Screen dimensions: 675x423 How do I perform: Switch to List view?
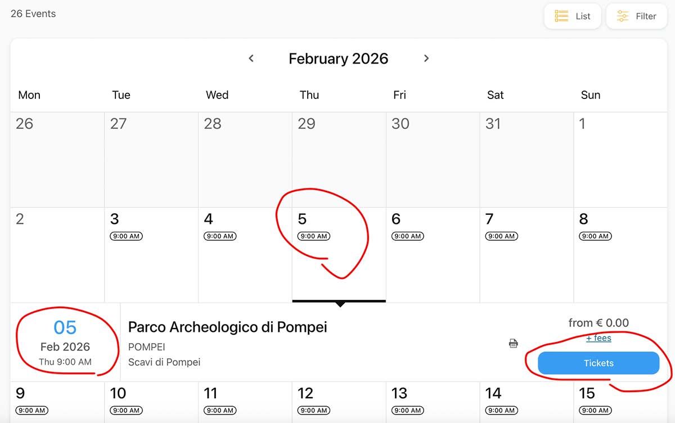tap(573, 16)
